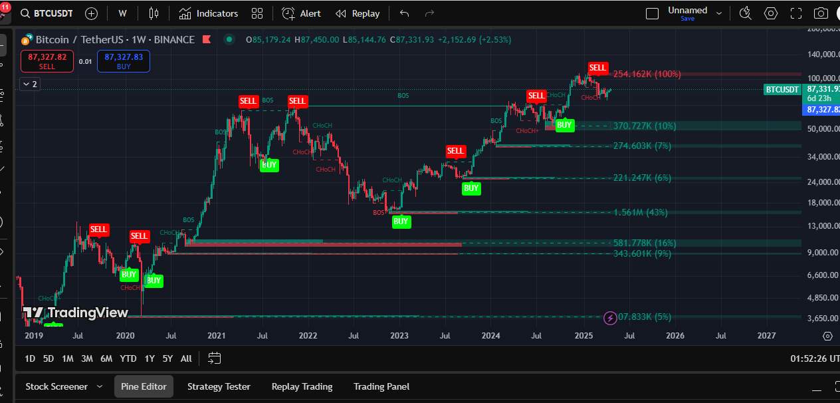
Task: Click the 370.727K (10%) level label
Action: pyautogui.click(x=645, y=126)
